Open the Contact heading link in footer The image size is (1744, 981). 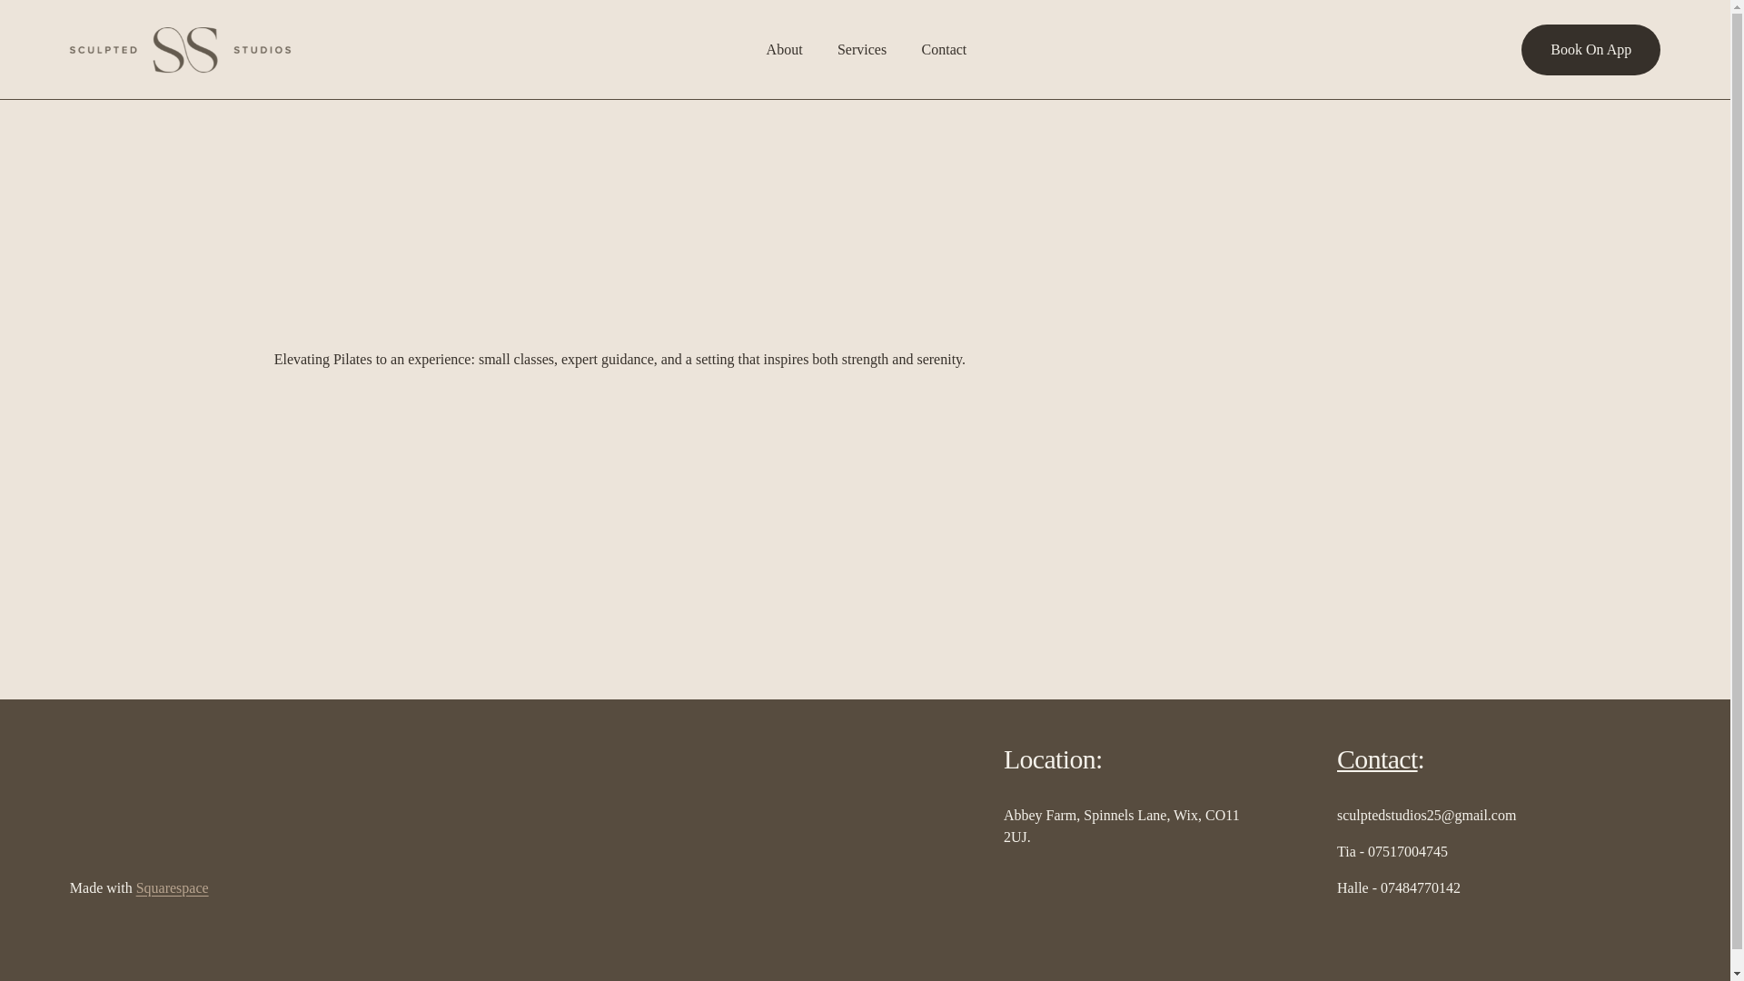click(x=1377, y=759)
